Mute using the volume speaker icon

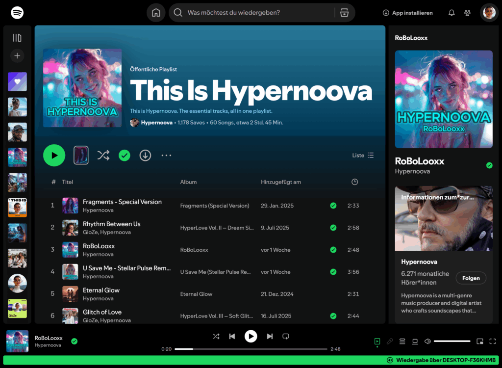pyautogui.click(x=427, y=342)
